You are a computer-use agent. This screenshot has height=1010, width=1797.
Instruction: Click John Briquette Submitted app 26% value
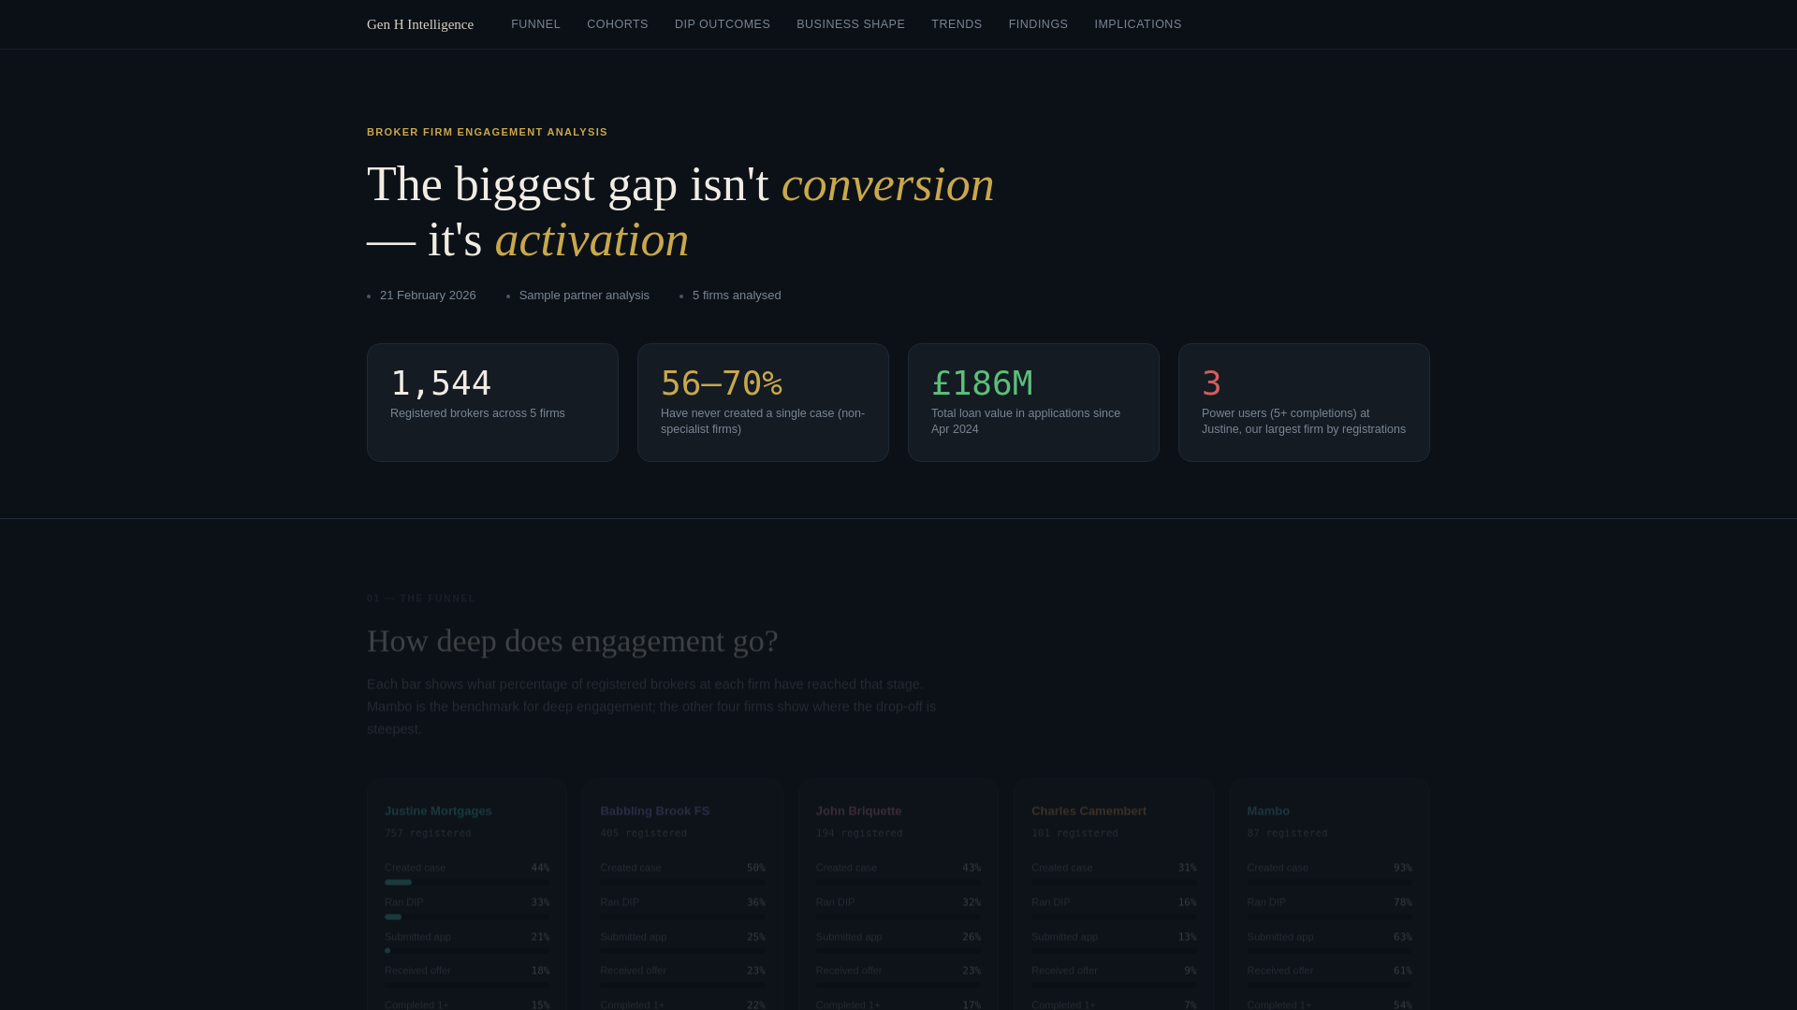click(x=972, y=937)
